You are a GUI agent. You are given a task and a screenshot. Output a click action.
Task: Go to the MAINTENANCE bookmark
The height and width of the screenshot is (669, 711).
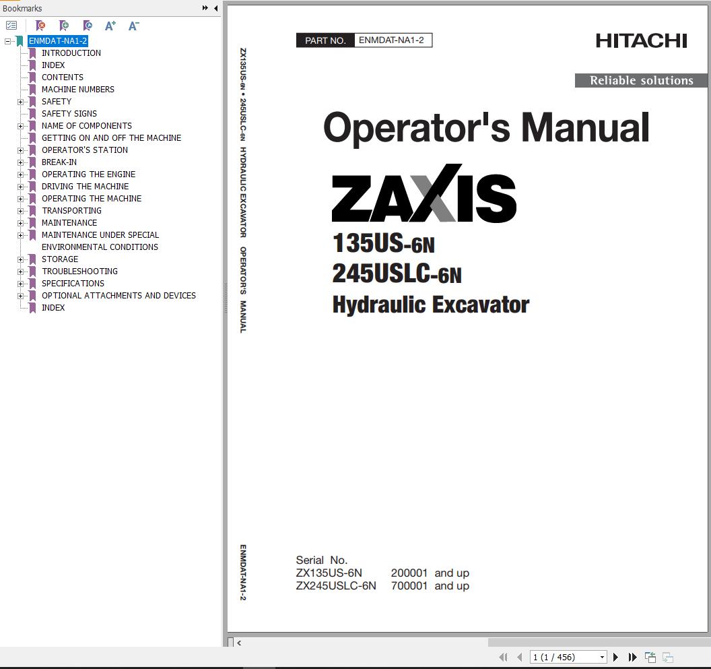pos(69,223)
